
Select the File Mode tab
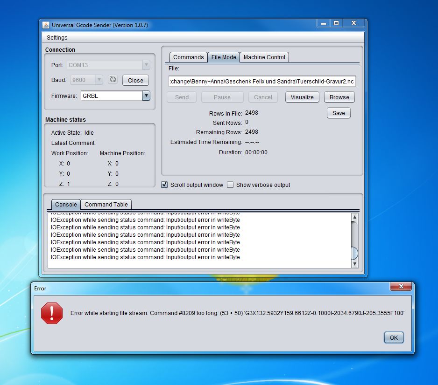tap(224, 57)
